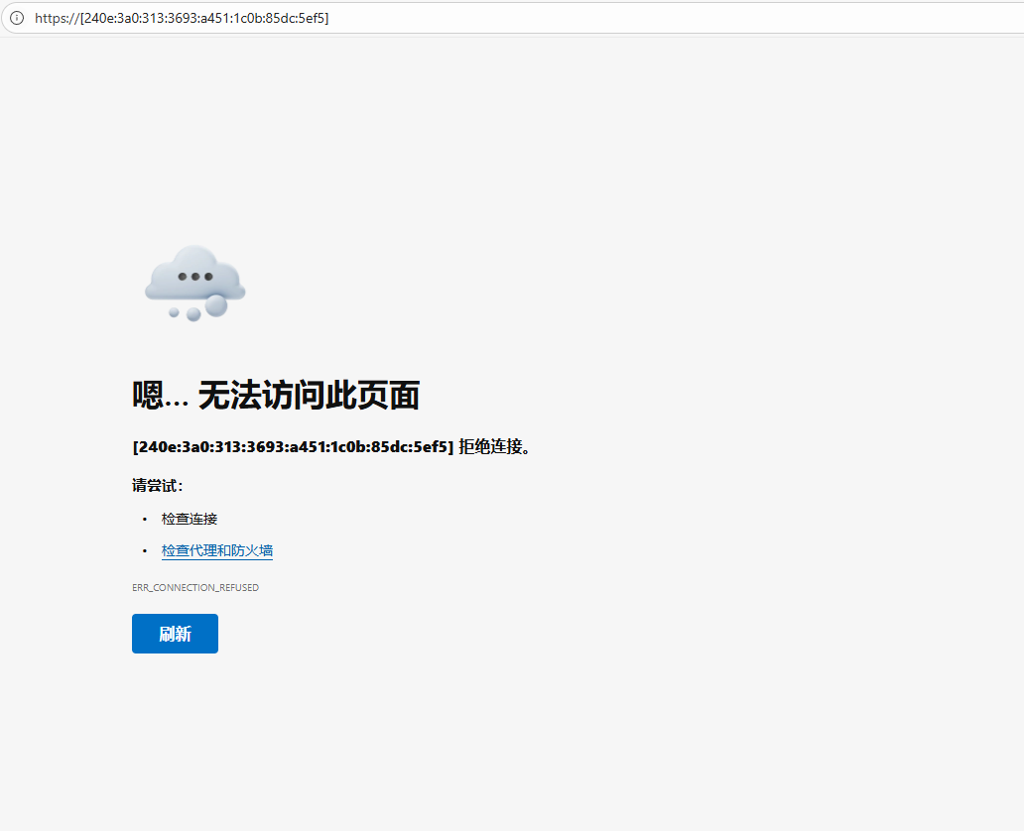This screenshot has height=831, width=1024.
Task: Click the 检查连接 list item
Action: pyautogui.click(x=188, y=518)
